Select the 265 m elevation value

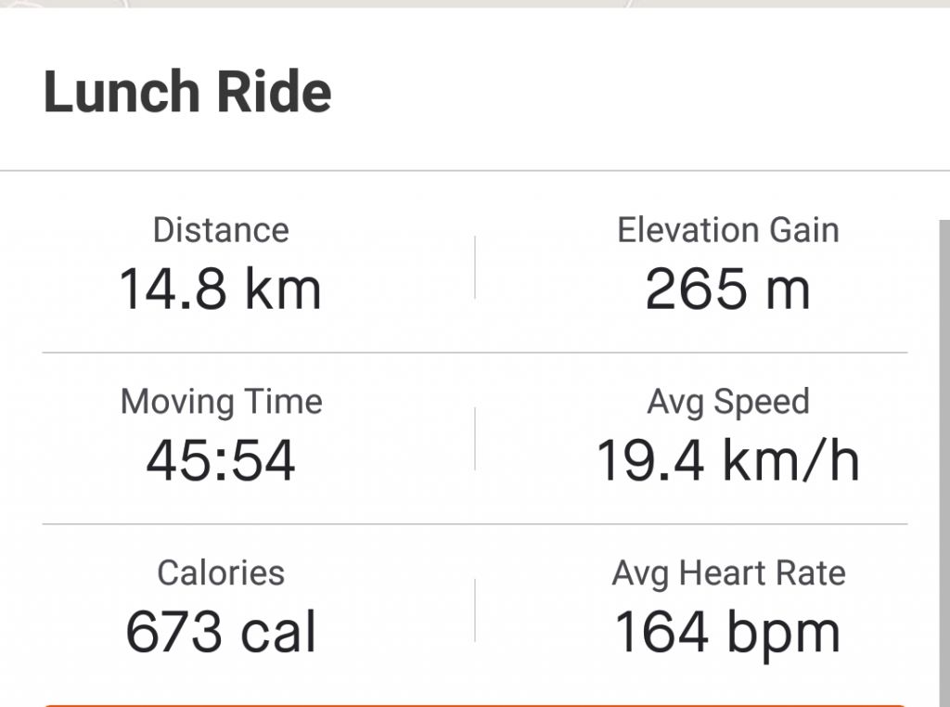728,289
